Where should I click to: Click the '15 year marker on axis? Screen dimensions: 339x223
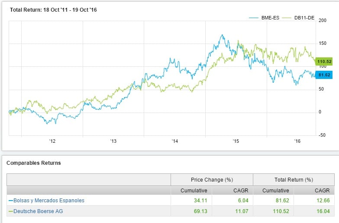(236, 141)
